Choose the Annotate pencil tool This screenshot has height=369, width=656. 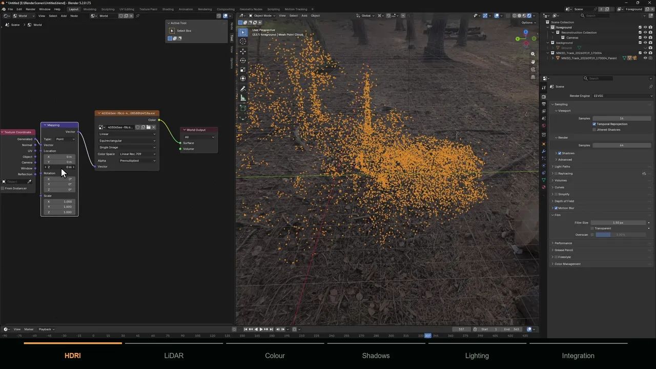point(243,88)
